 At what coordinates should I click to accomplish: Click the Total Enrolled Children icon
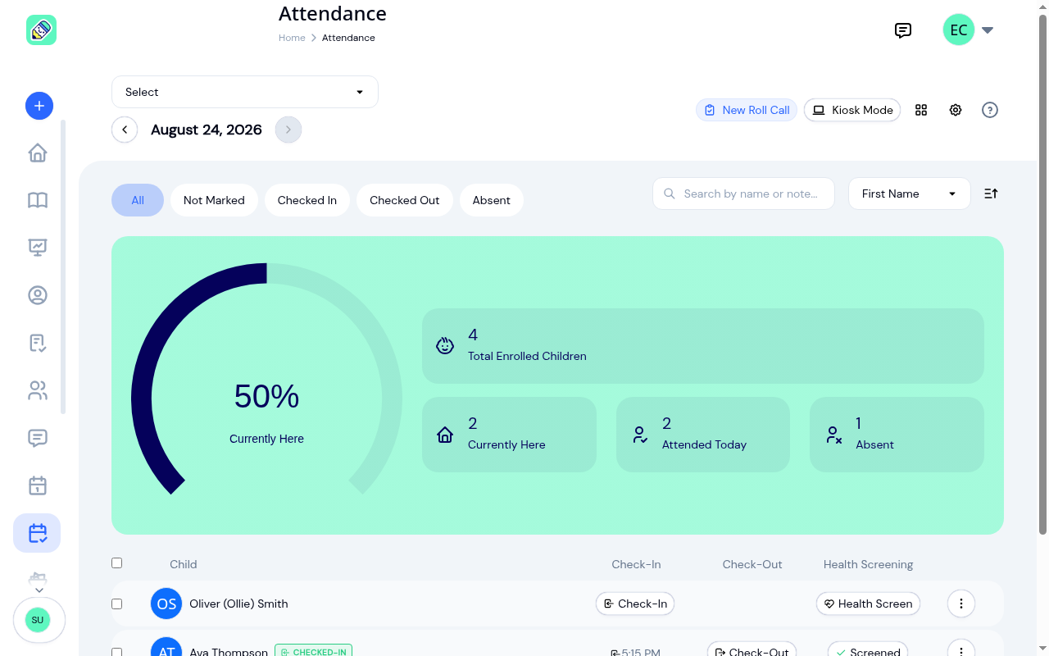tap(445, 345)
